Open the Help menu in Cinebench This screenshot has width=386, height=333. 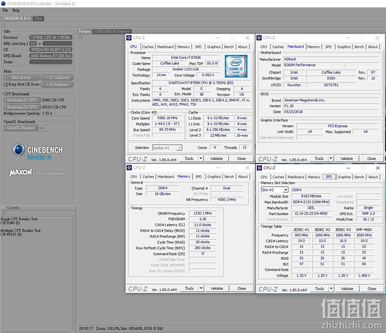16,10
